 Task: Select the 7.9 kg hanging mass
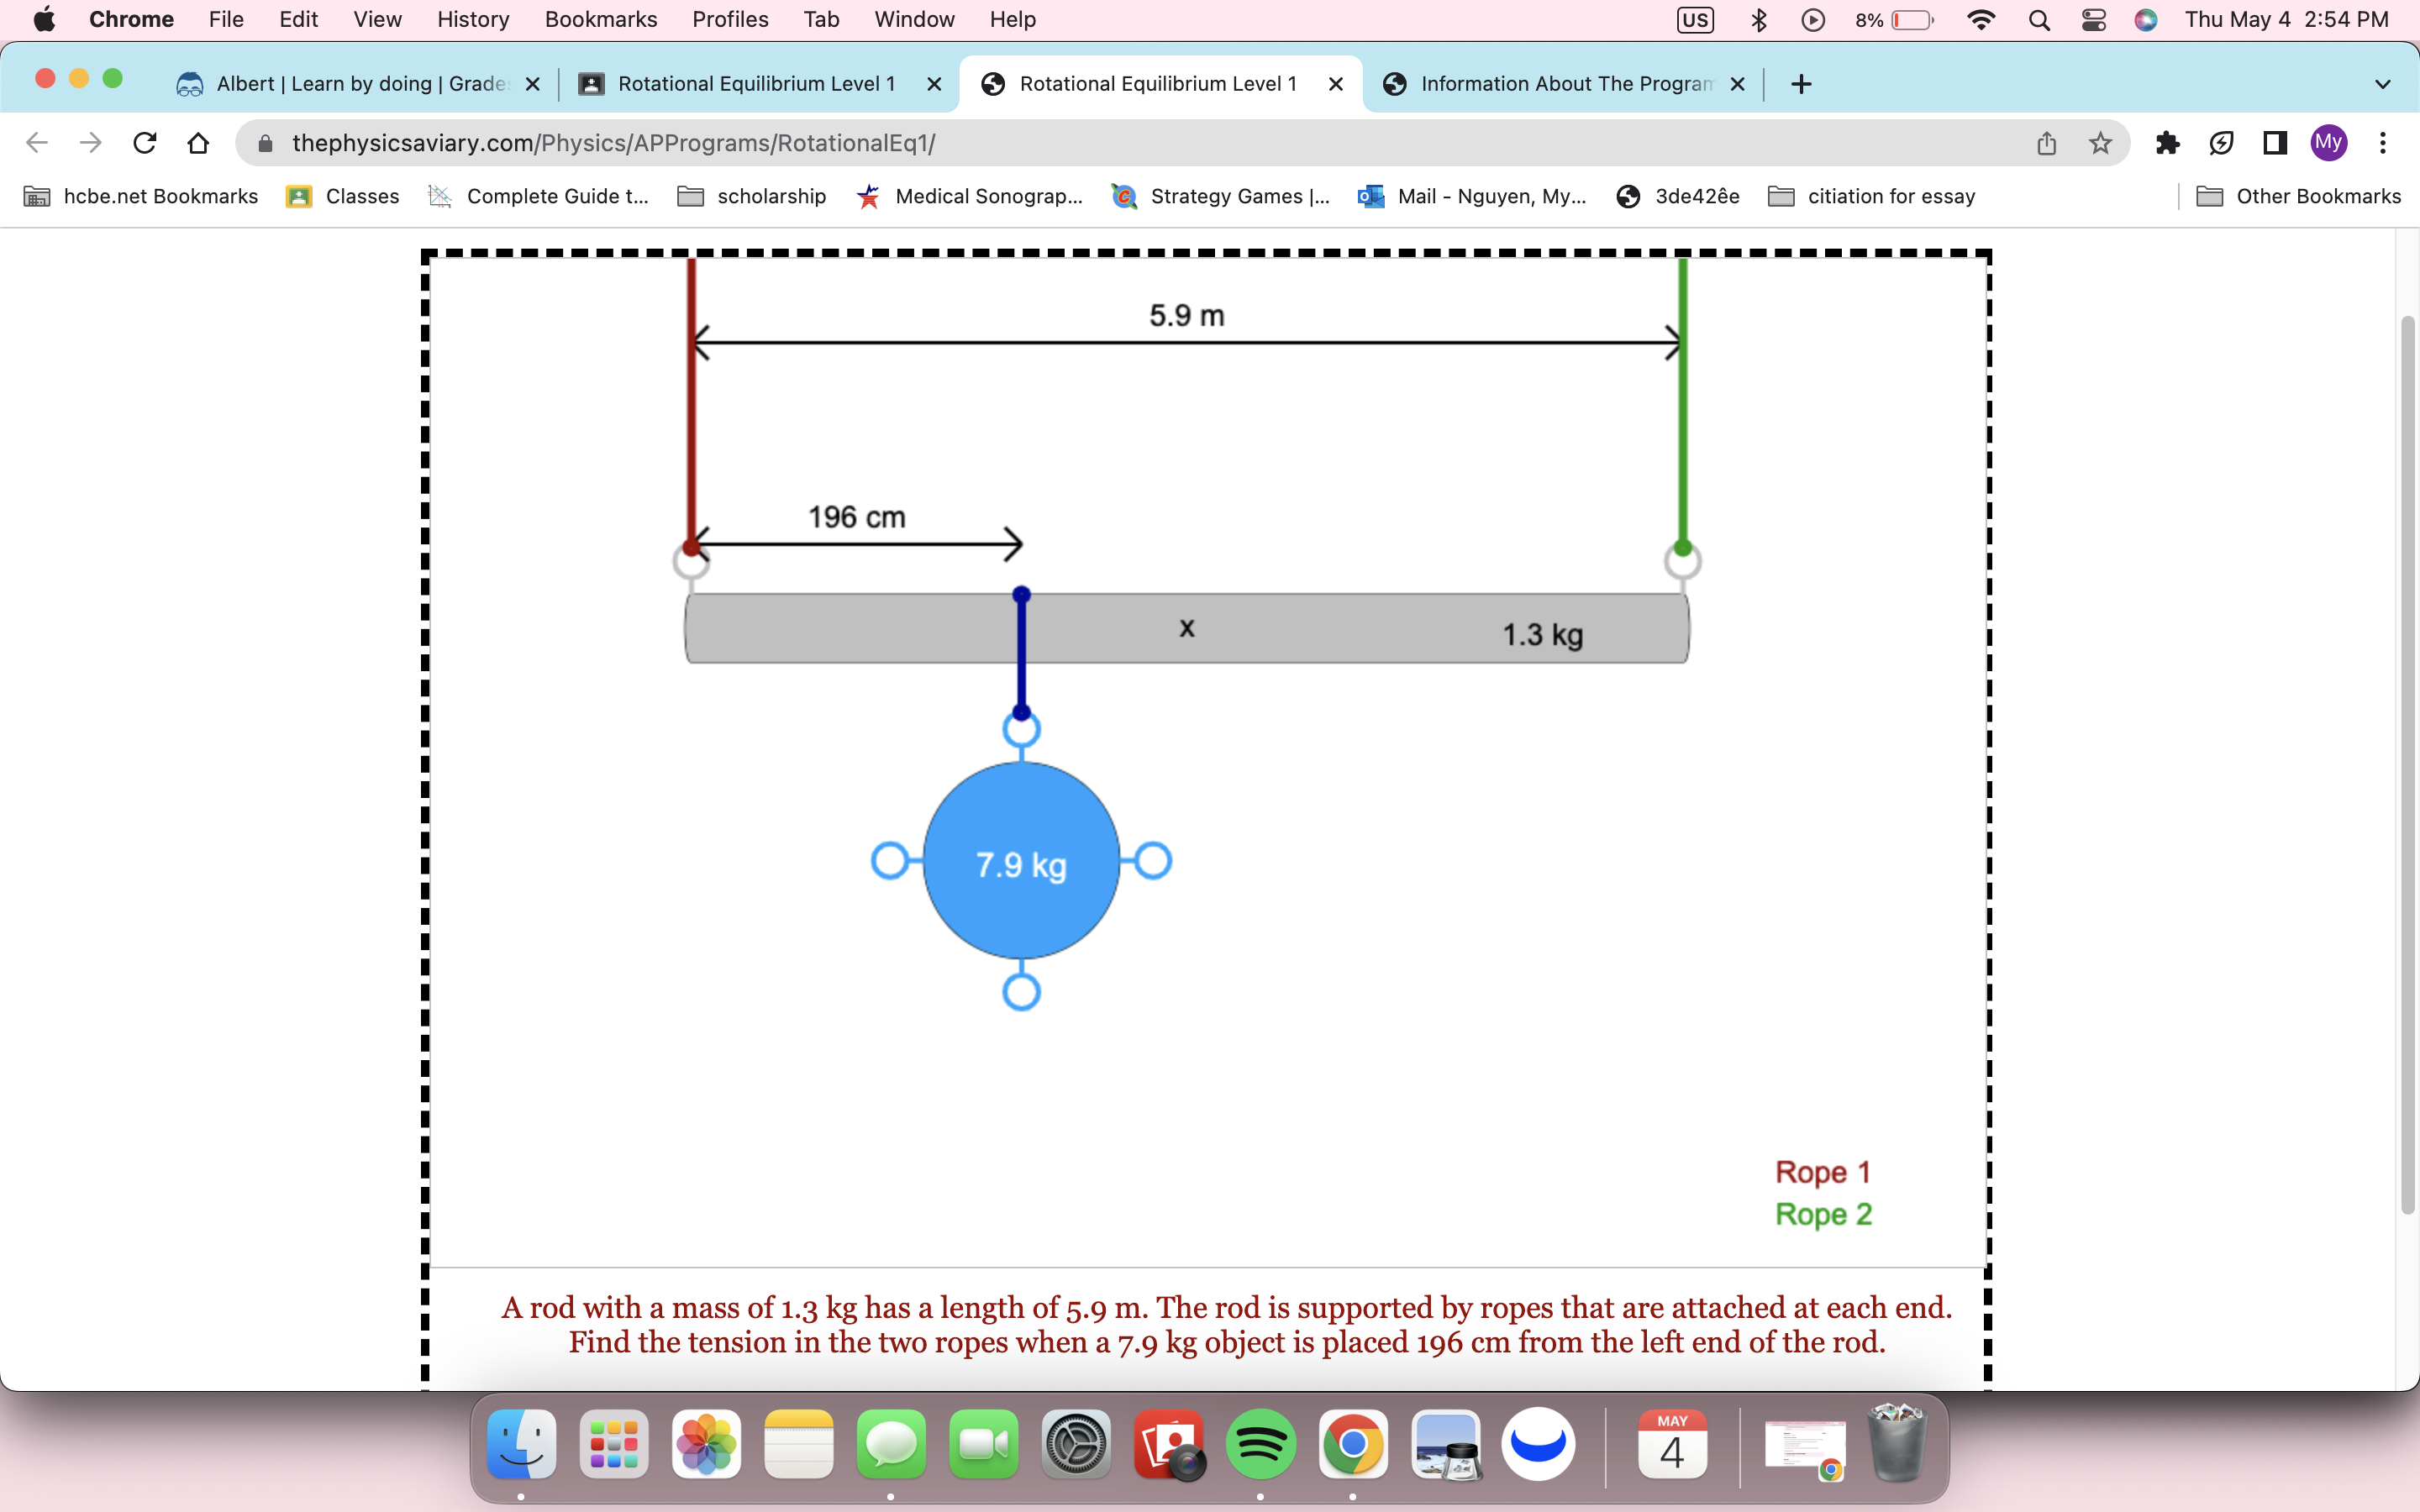(1021, 862)
